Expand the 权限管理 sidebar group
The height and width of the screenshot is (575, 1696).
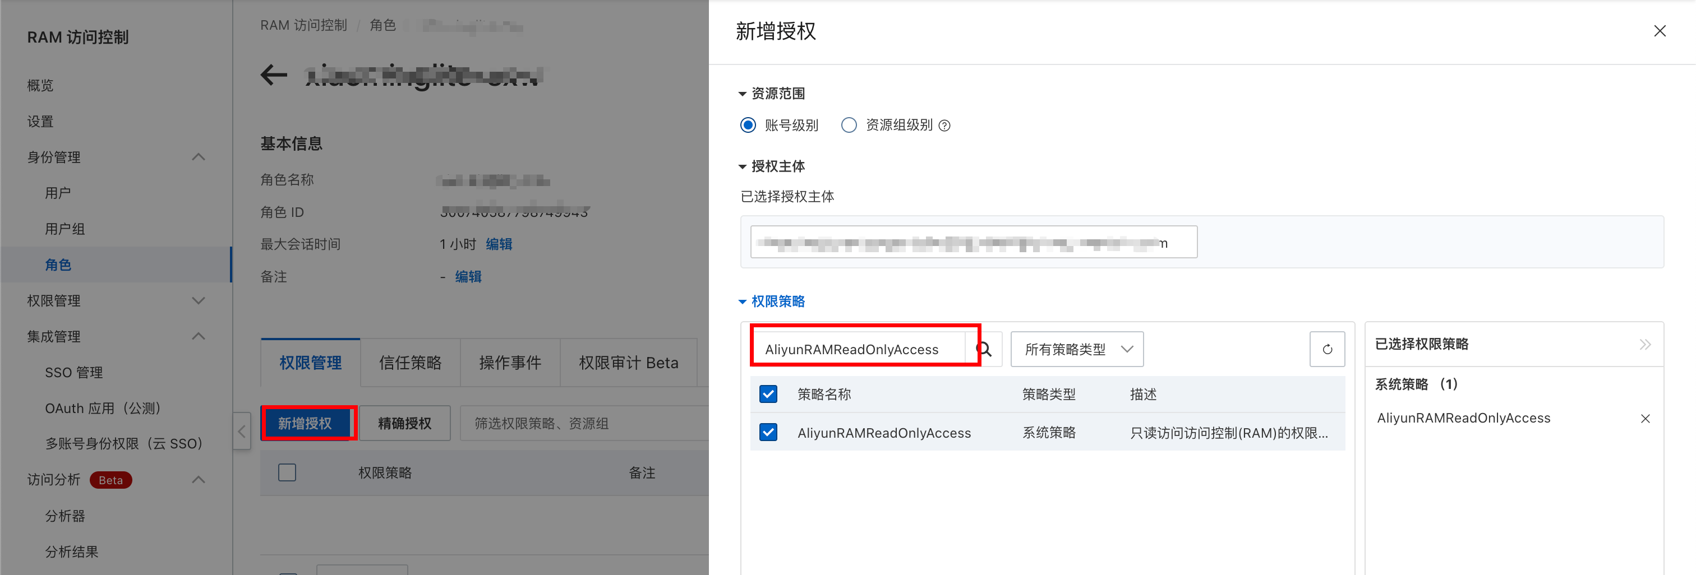(x=198, y=300)
